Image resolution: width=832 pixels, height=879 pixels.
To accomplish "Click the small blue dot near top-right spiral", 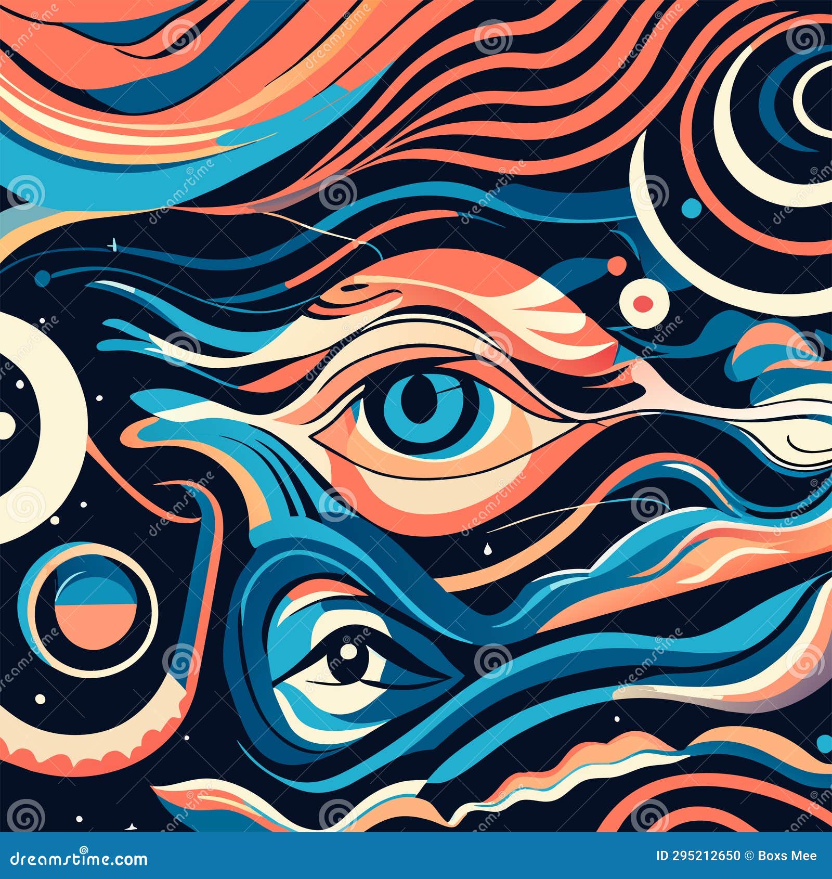I will click(x=692, y=208).
